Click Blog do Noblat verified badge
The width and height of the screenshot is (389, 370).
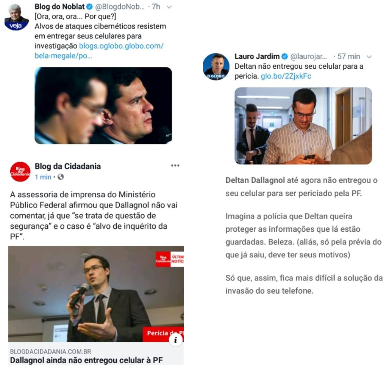click(x=89, y=7)
